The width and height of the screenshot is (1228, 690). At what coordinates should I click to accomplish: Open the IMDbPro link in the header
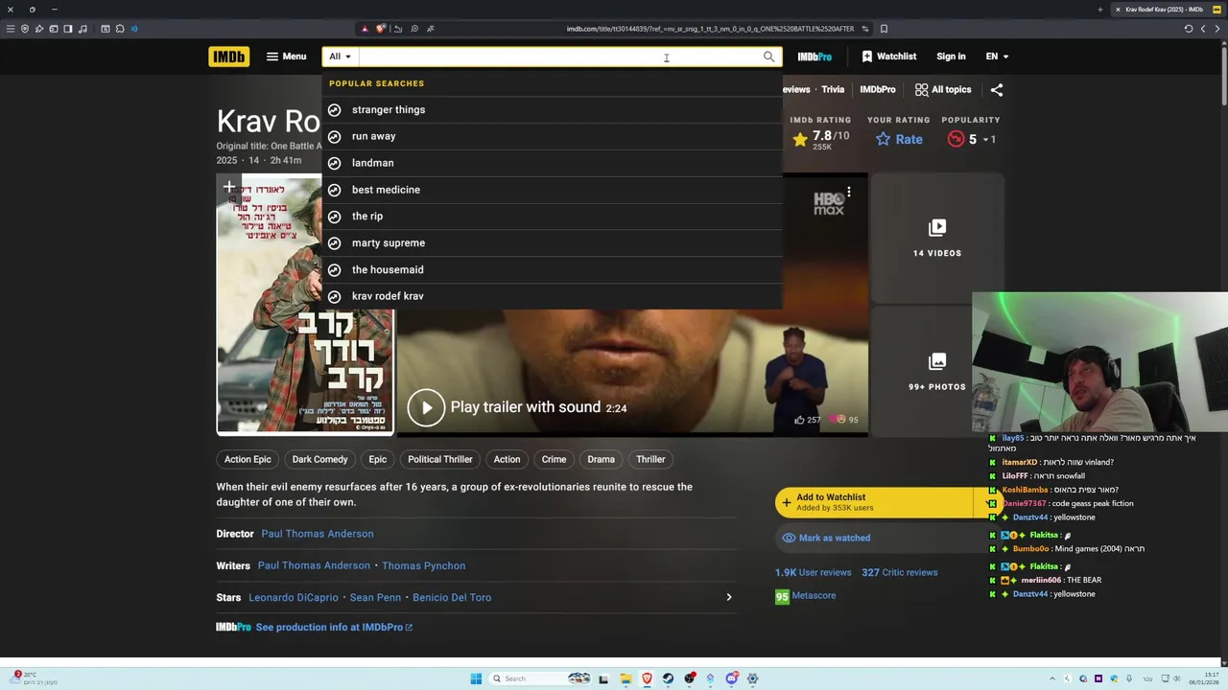click(815, 57)
